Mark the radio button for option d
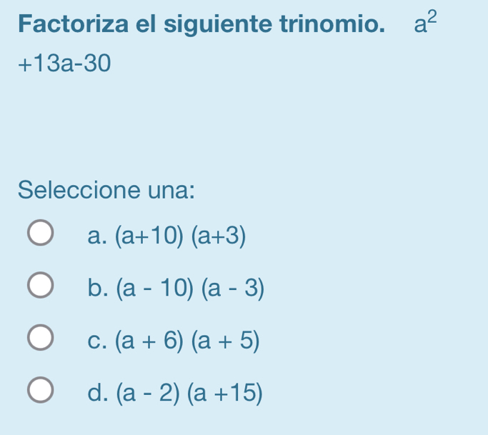 (x=40, y=392)
